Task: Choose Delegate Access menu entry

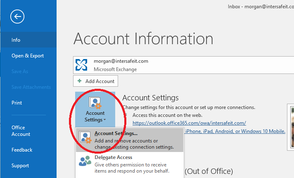Action: coord(130,164)
